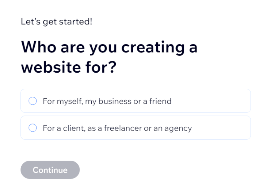Click the text "For a client, as a freelancer or an agency"
267x194 pixels.
pos(117,128)
